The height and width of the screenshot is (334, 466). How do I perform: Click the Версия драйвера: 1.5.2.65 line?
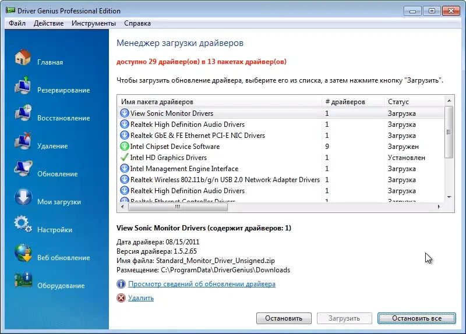pyautogui.click(x=157, y=251)
